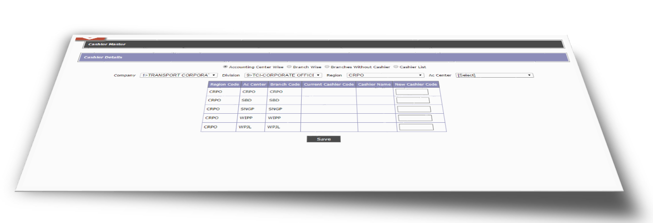
Task: Choose the Branches Without Cashier radio option
Action: [327, 66]
